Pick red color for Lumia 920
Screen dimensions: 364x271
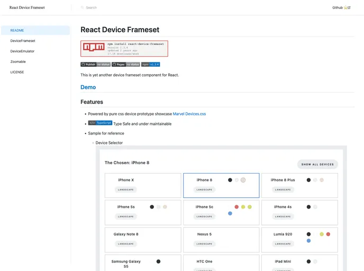(x=328, y=234)
